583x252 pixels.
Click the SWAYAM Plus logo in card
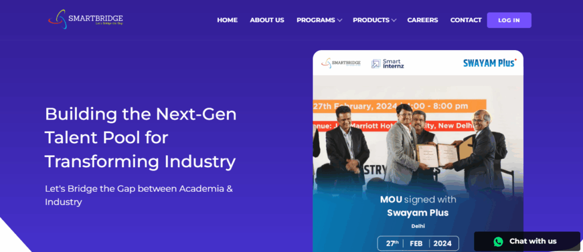coord(490,63)
